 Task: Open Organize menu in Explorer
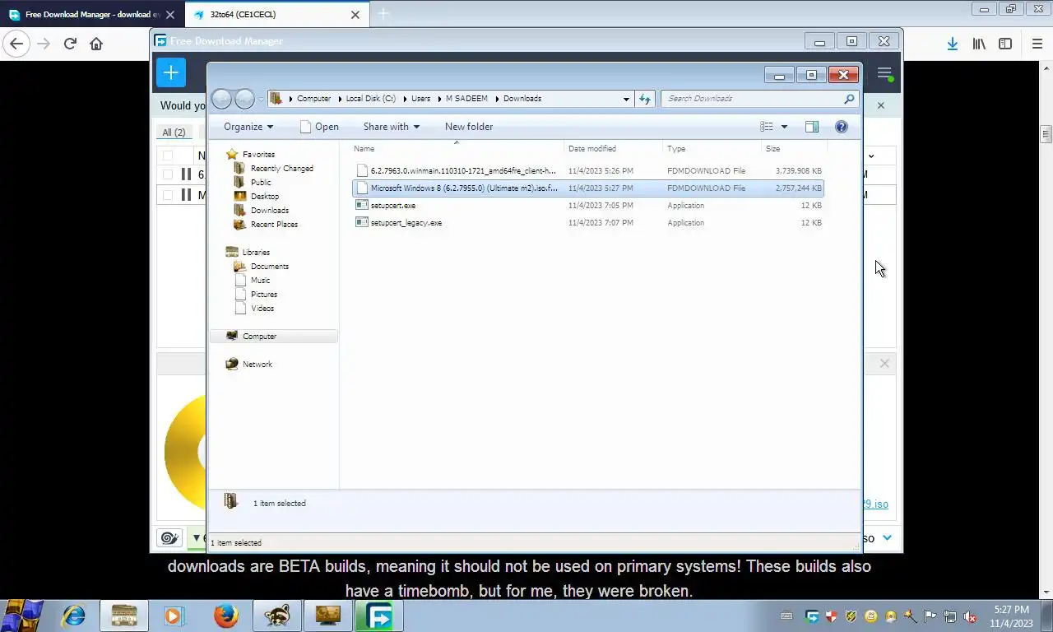point(248,127)
